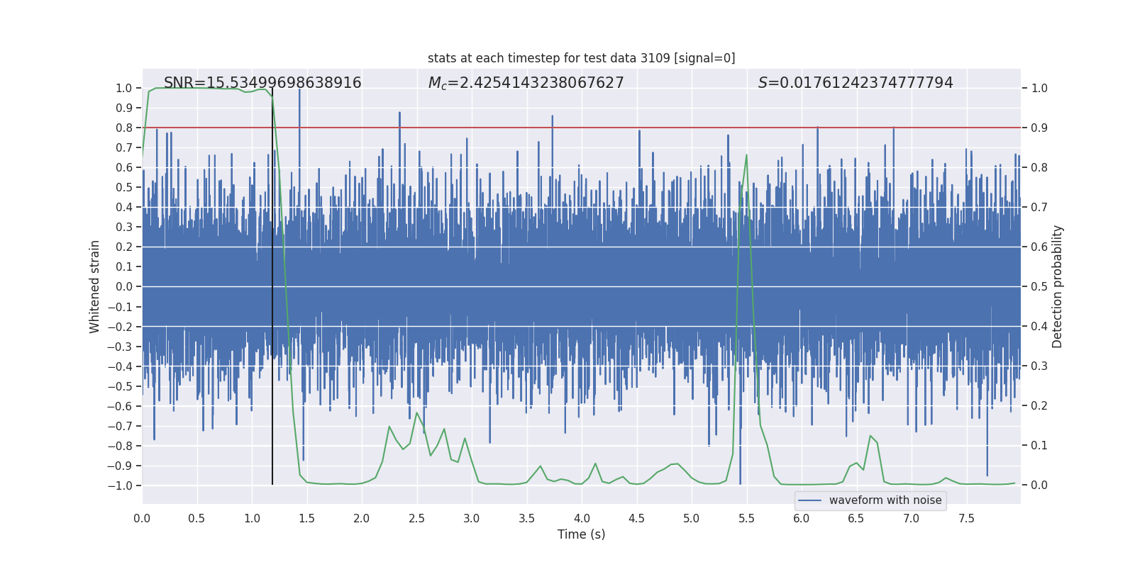The width and height of the screenshot is (1135, 567).
Task: Pick the 0.4 tick on the Whitened strain axis
Action: 124,207
